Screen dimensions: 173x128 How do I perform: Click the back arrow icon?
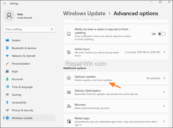click(x=5, y=3)
